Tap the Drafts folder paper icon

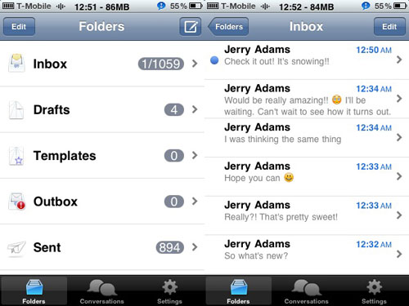[x=16, y=110]
